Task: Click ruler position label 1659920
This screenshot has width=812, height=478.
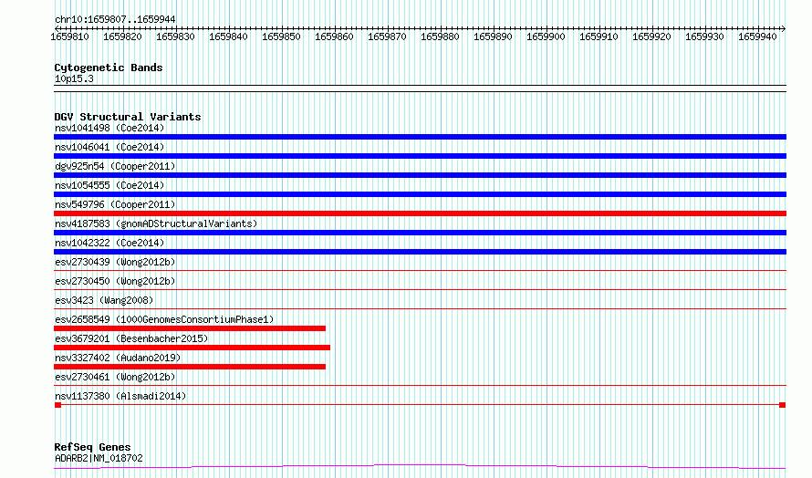Action: (x=651, y=36)
